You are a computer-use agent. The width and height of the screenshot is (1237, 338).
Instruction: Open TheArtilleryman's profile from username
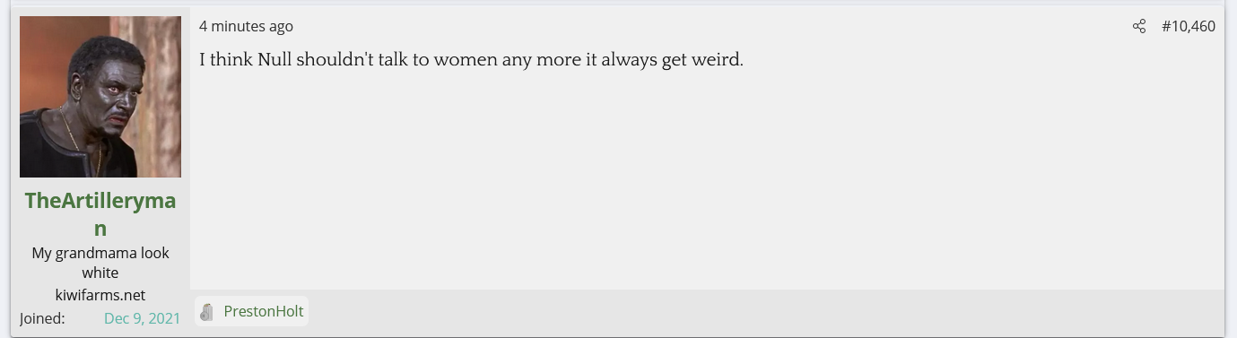tap(100, 214)
